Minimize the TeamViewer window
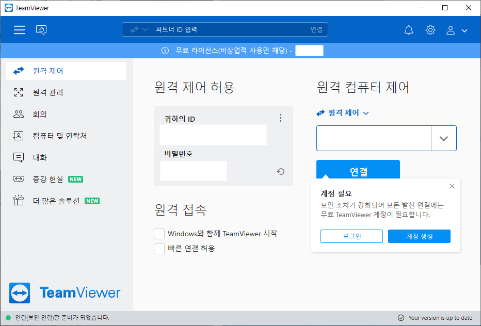 coord(422,8)
